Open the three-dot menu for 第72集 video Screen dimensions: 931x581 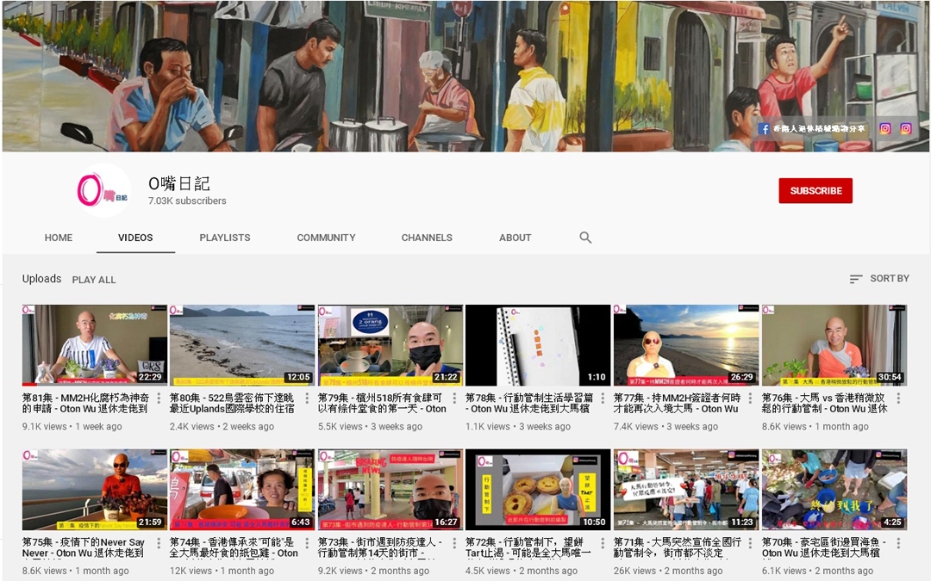pyautogui.click(x=603, y=543)
